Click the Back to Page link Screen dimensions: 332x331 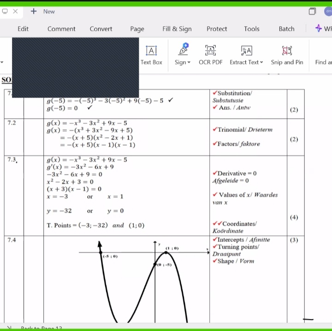tap(41, 328)
